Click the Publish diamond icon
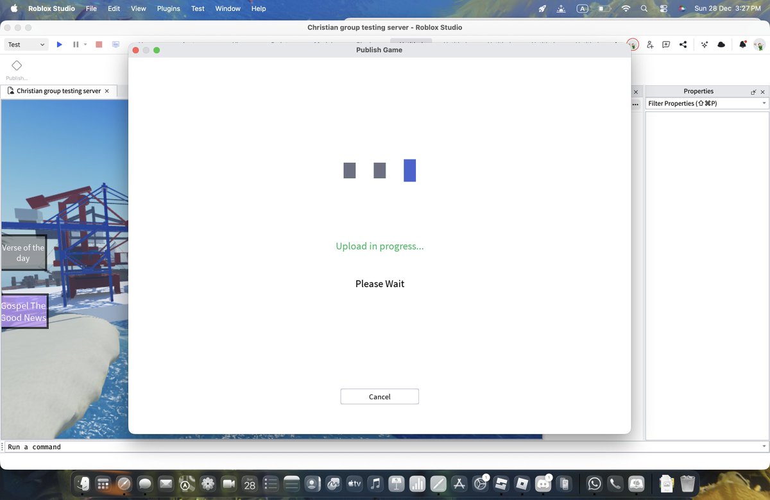Screen dimensions: 770x500 click(x=17, y=65)
